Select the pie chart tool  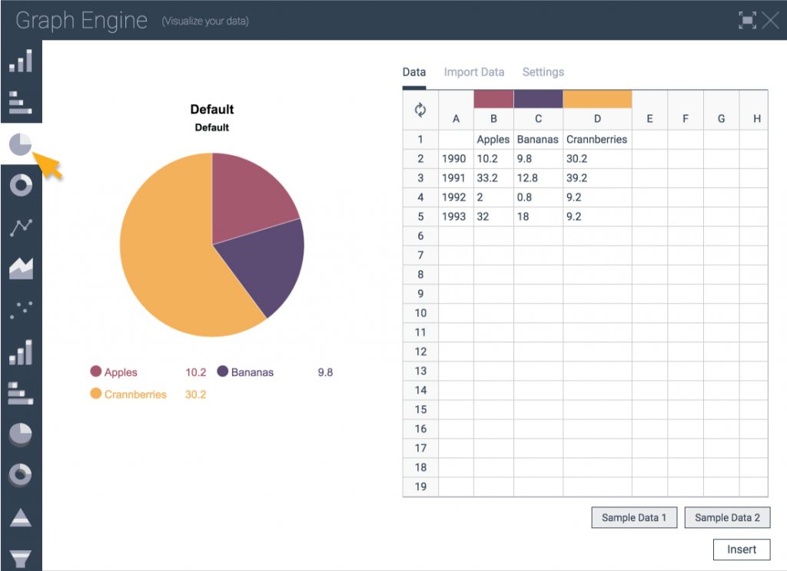point(20,144)
